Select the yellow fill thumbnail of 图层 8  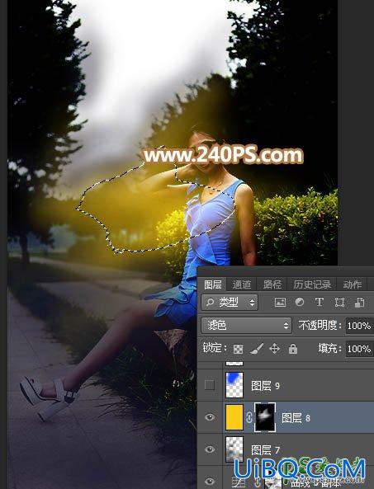pos(234,417)
